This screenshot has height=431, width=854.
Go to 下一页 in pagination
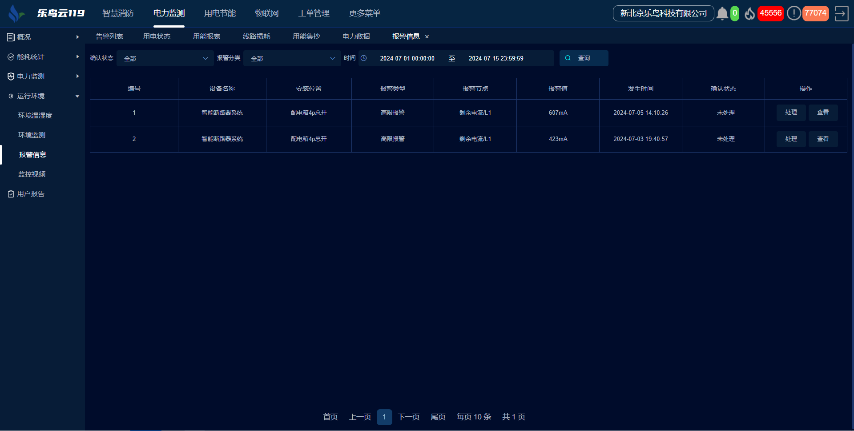tap(408, 417)
